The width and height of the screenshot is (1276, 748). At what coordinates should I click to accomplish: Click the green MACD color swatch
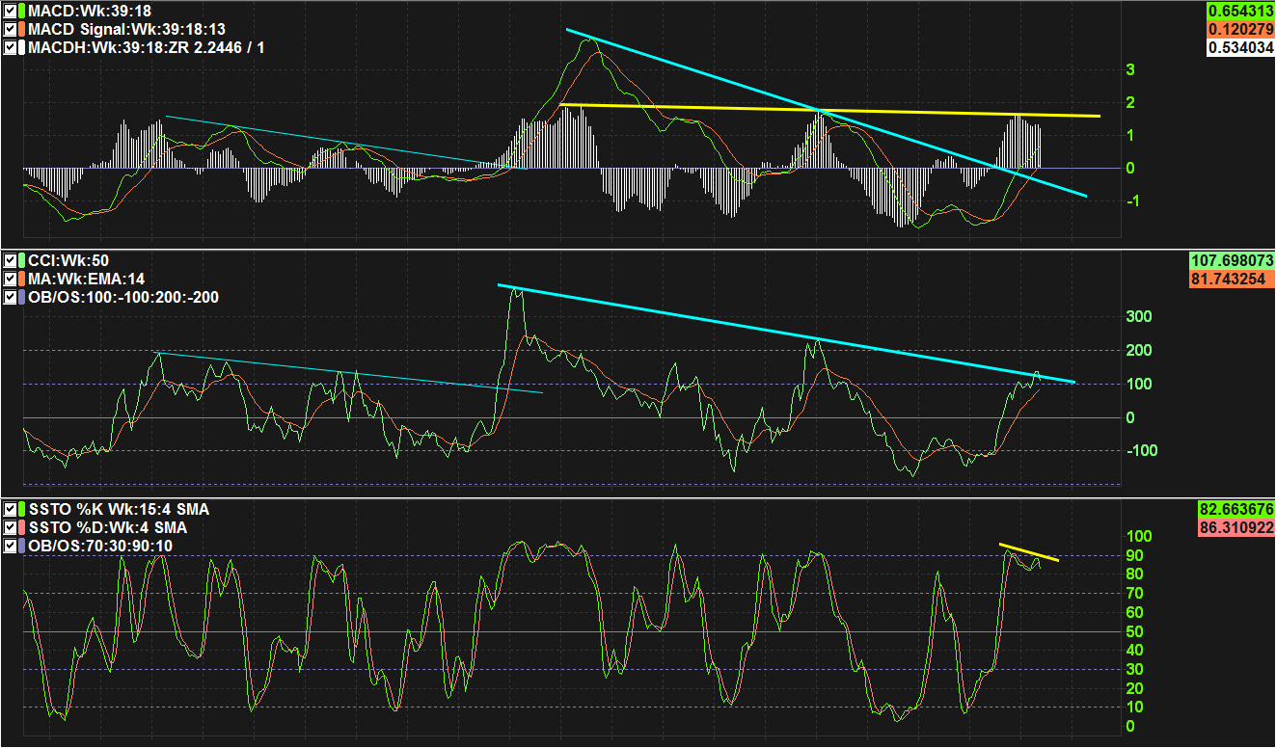(21, 11)
